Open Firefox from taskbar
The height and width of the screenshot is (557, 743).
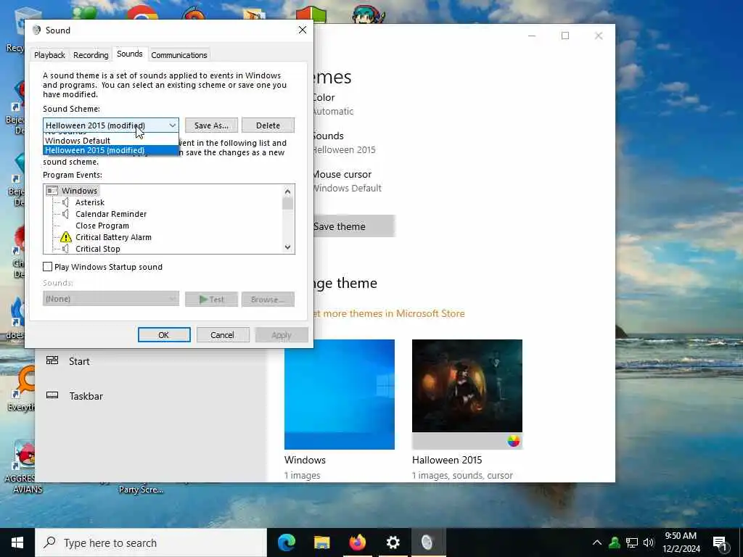[358, 542]
